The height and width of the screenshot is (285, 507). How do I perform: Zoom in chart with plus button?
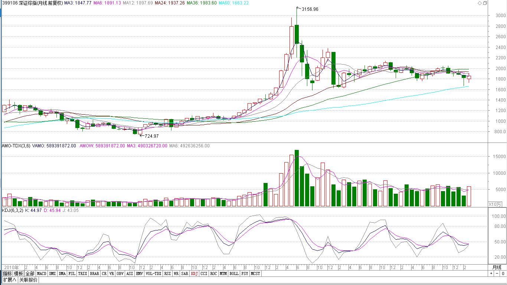(491, 273)
